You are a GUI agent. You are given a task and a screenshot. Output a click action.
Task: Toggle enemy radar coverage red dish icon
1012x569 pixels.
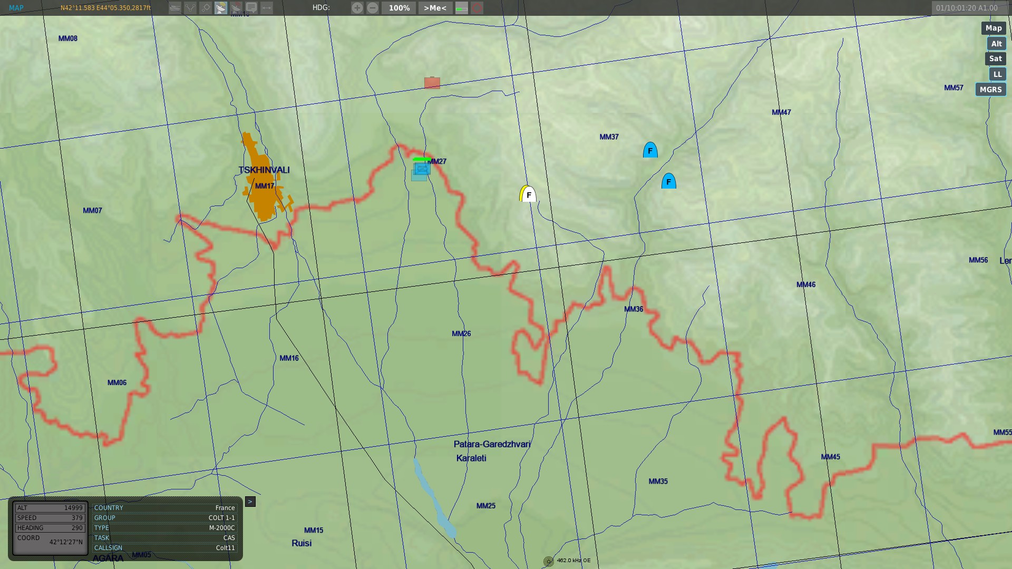[236, 8]
